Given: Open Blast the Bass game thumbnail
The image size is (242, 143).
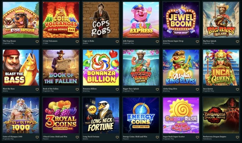Looking at the screenshot, I should tap(21, 68).
